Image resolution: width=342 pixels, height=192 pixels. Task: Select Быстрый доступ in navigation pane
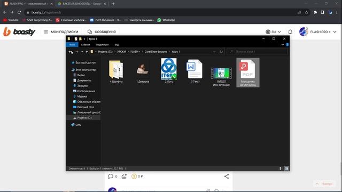pos(85,63)
